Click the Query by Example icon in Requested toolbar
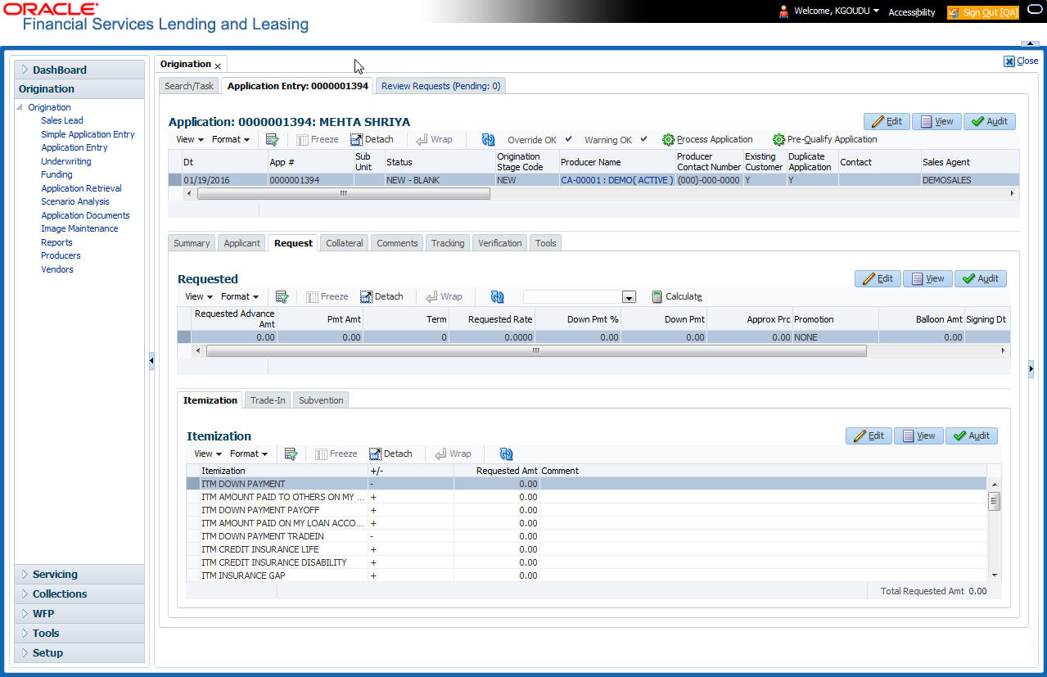The height and width of the screenshot is (677, 1047). [282, 296]
